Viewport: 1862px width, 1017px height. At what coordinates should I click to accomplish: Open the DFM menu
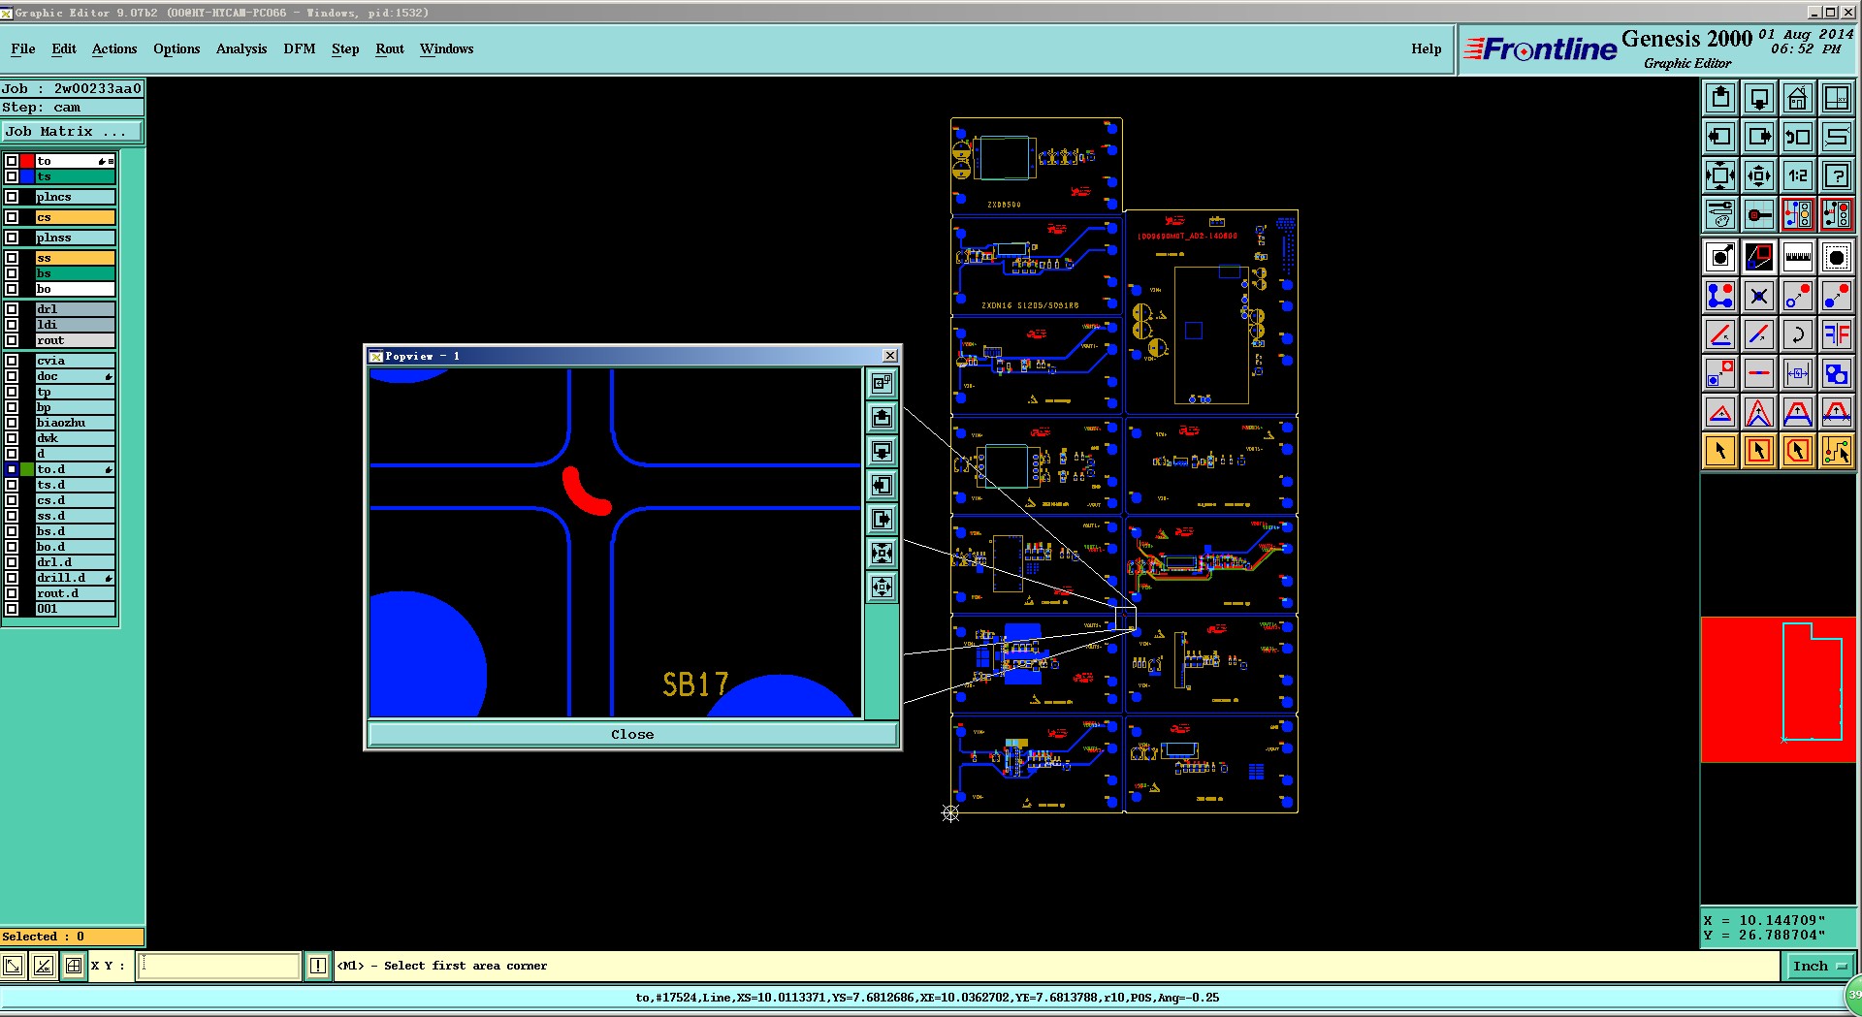coord(300,48)
